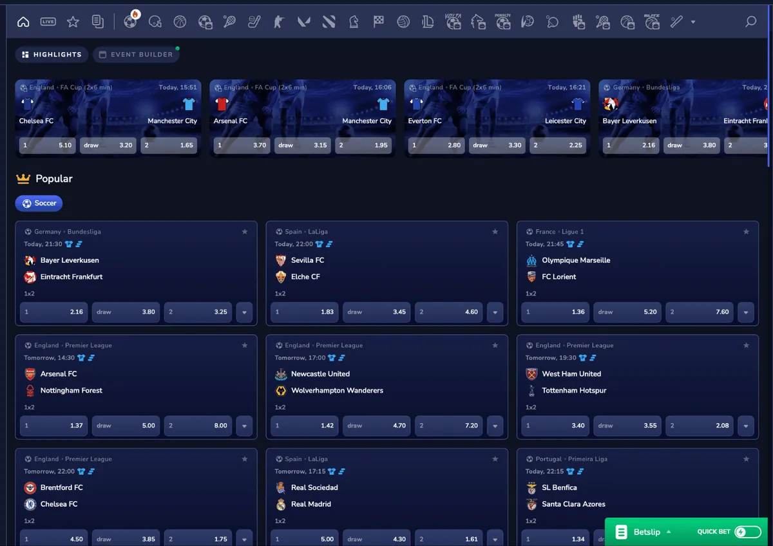
Task: Select the BLITZ e-basketball icon
Action: [653, 22]
